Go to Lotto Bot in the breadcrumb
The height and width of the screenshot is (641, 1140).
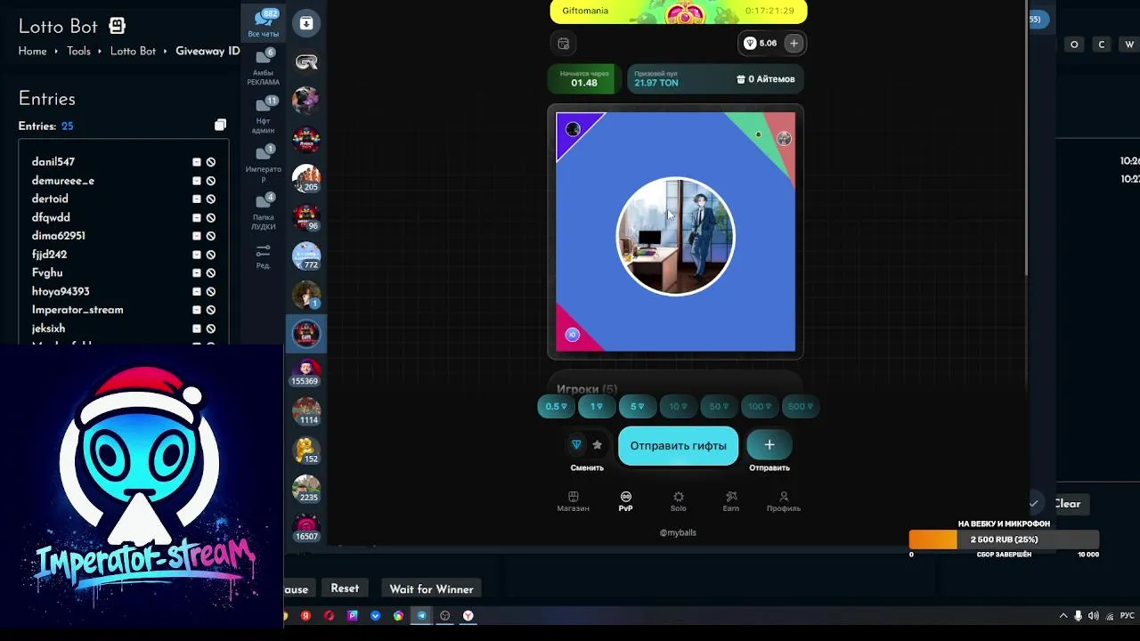click(x=133, y=51)
